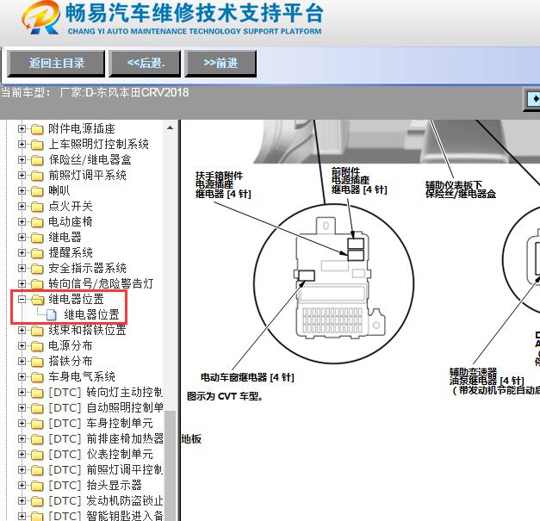Click the 电源分布 folder icon
Viewport: 540px width, 521px height.
tap(37, 346)
